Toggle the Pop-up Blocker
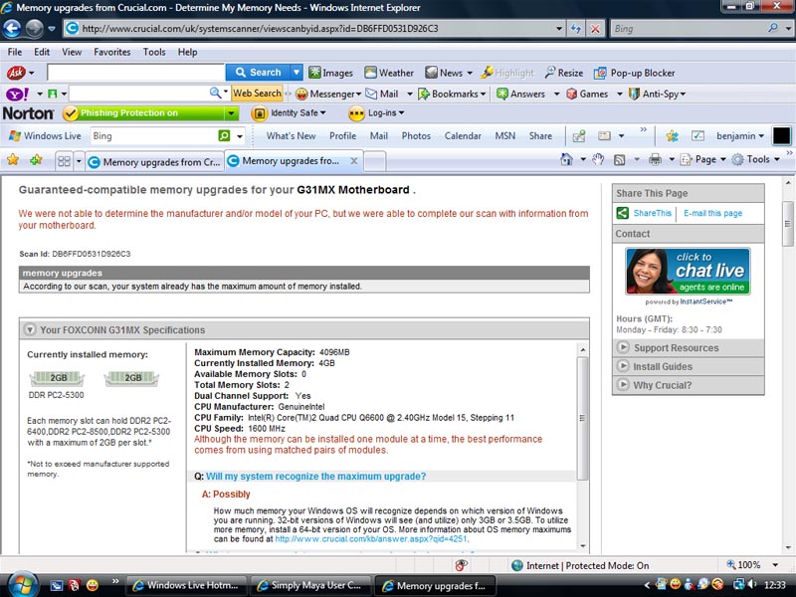 click(x=634, y=73)
